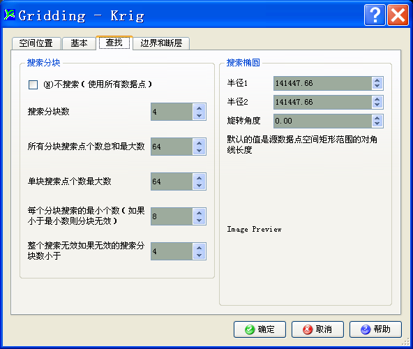Click the Gridding app icon in title bar
The width and height of the screenshot is (413, 349).
(x=10, y=15)
